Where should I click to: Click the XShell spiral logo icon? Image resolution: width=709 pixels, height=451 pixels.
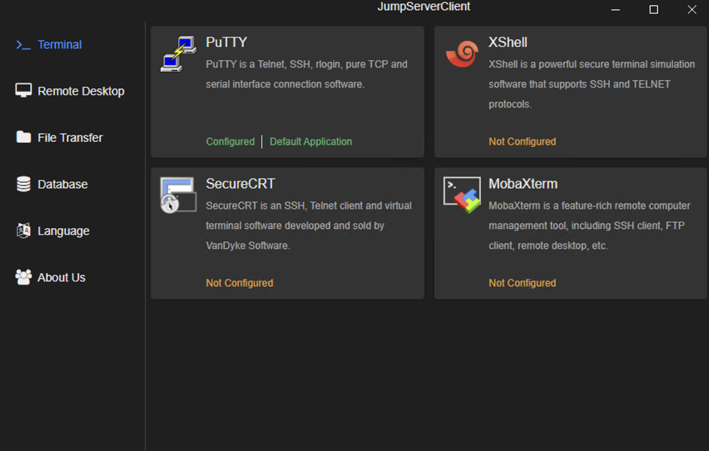tap(462, 54)
